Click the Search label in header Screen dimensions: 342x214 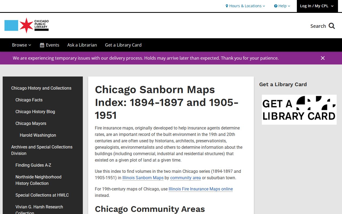coord(318,26)
